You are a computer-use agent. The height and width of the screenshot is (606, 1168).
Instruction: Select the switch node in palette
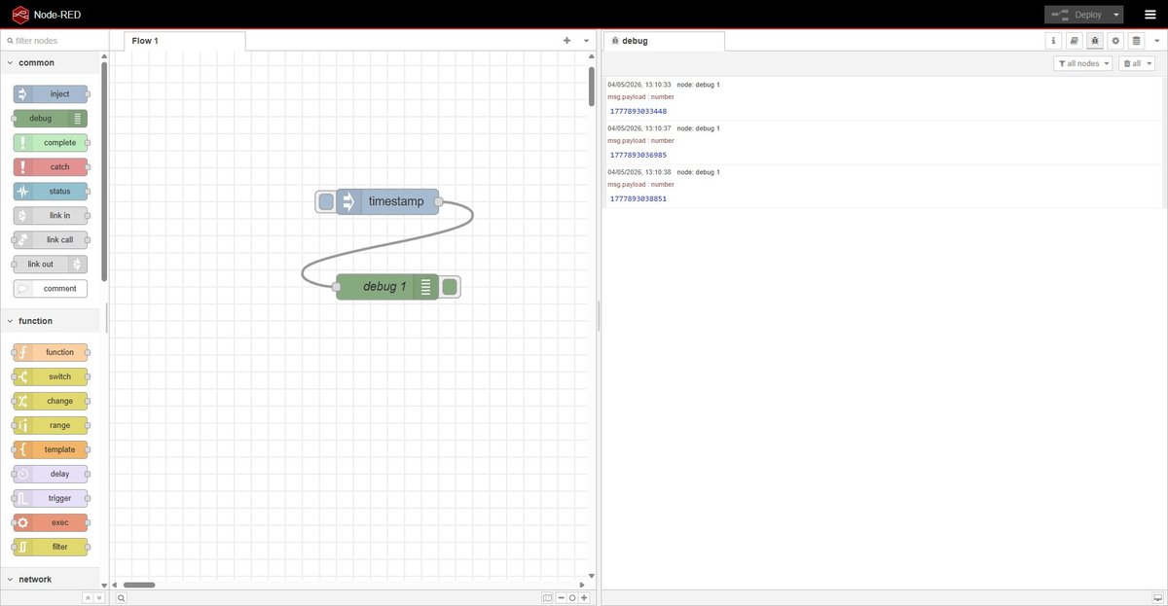(51, 376)
